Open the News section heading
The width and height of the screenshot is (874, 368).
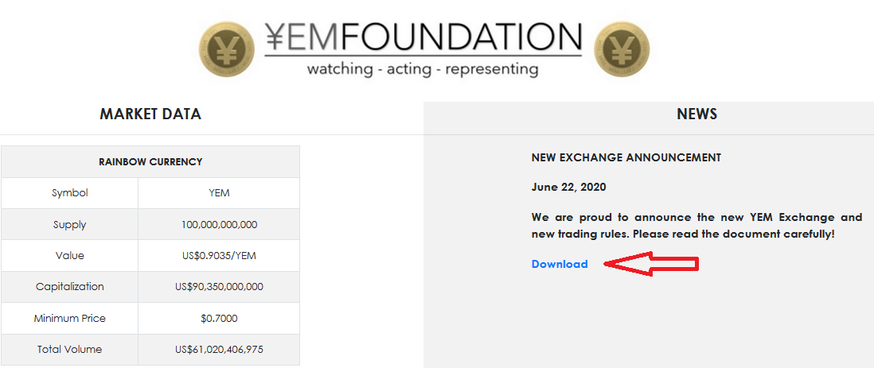pos(696,114)
